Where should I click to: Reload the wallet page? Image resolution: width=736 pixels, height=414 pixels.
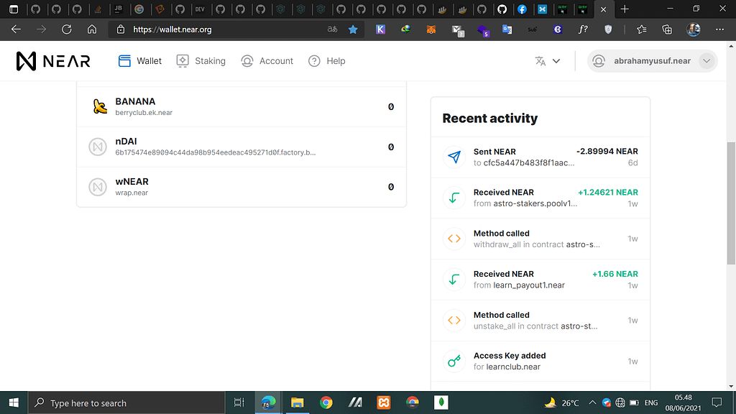point(67,29)
